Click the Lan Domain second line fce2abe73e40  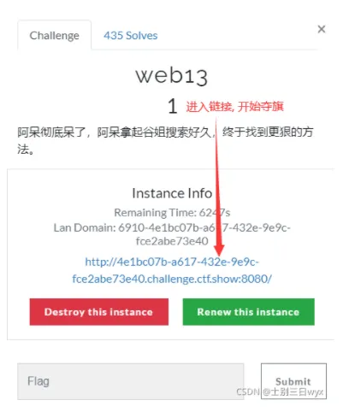[x=172, y=241]
